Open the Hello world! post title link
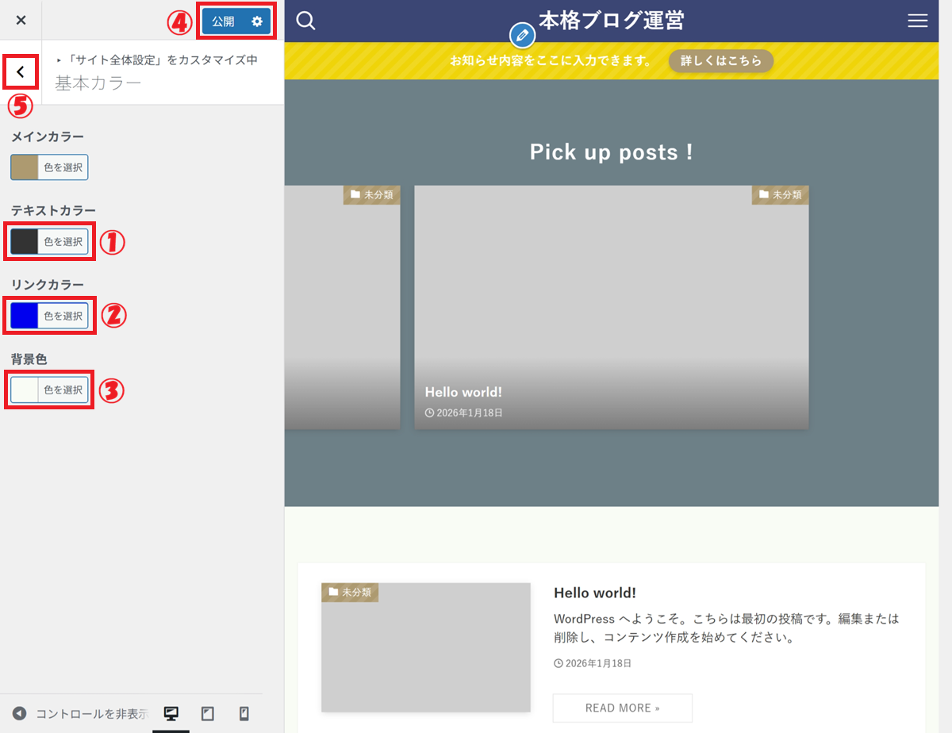The image size is (952, 733). tap(594, 593)
